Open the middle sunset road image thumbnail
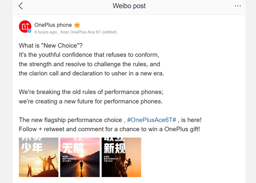This screenshot has width=256, height=183. 80,157
